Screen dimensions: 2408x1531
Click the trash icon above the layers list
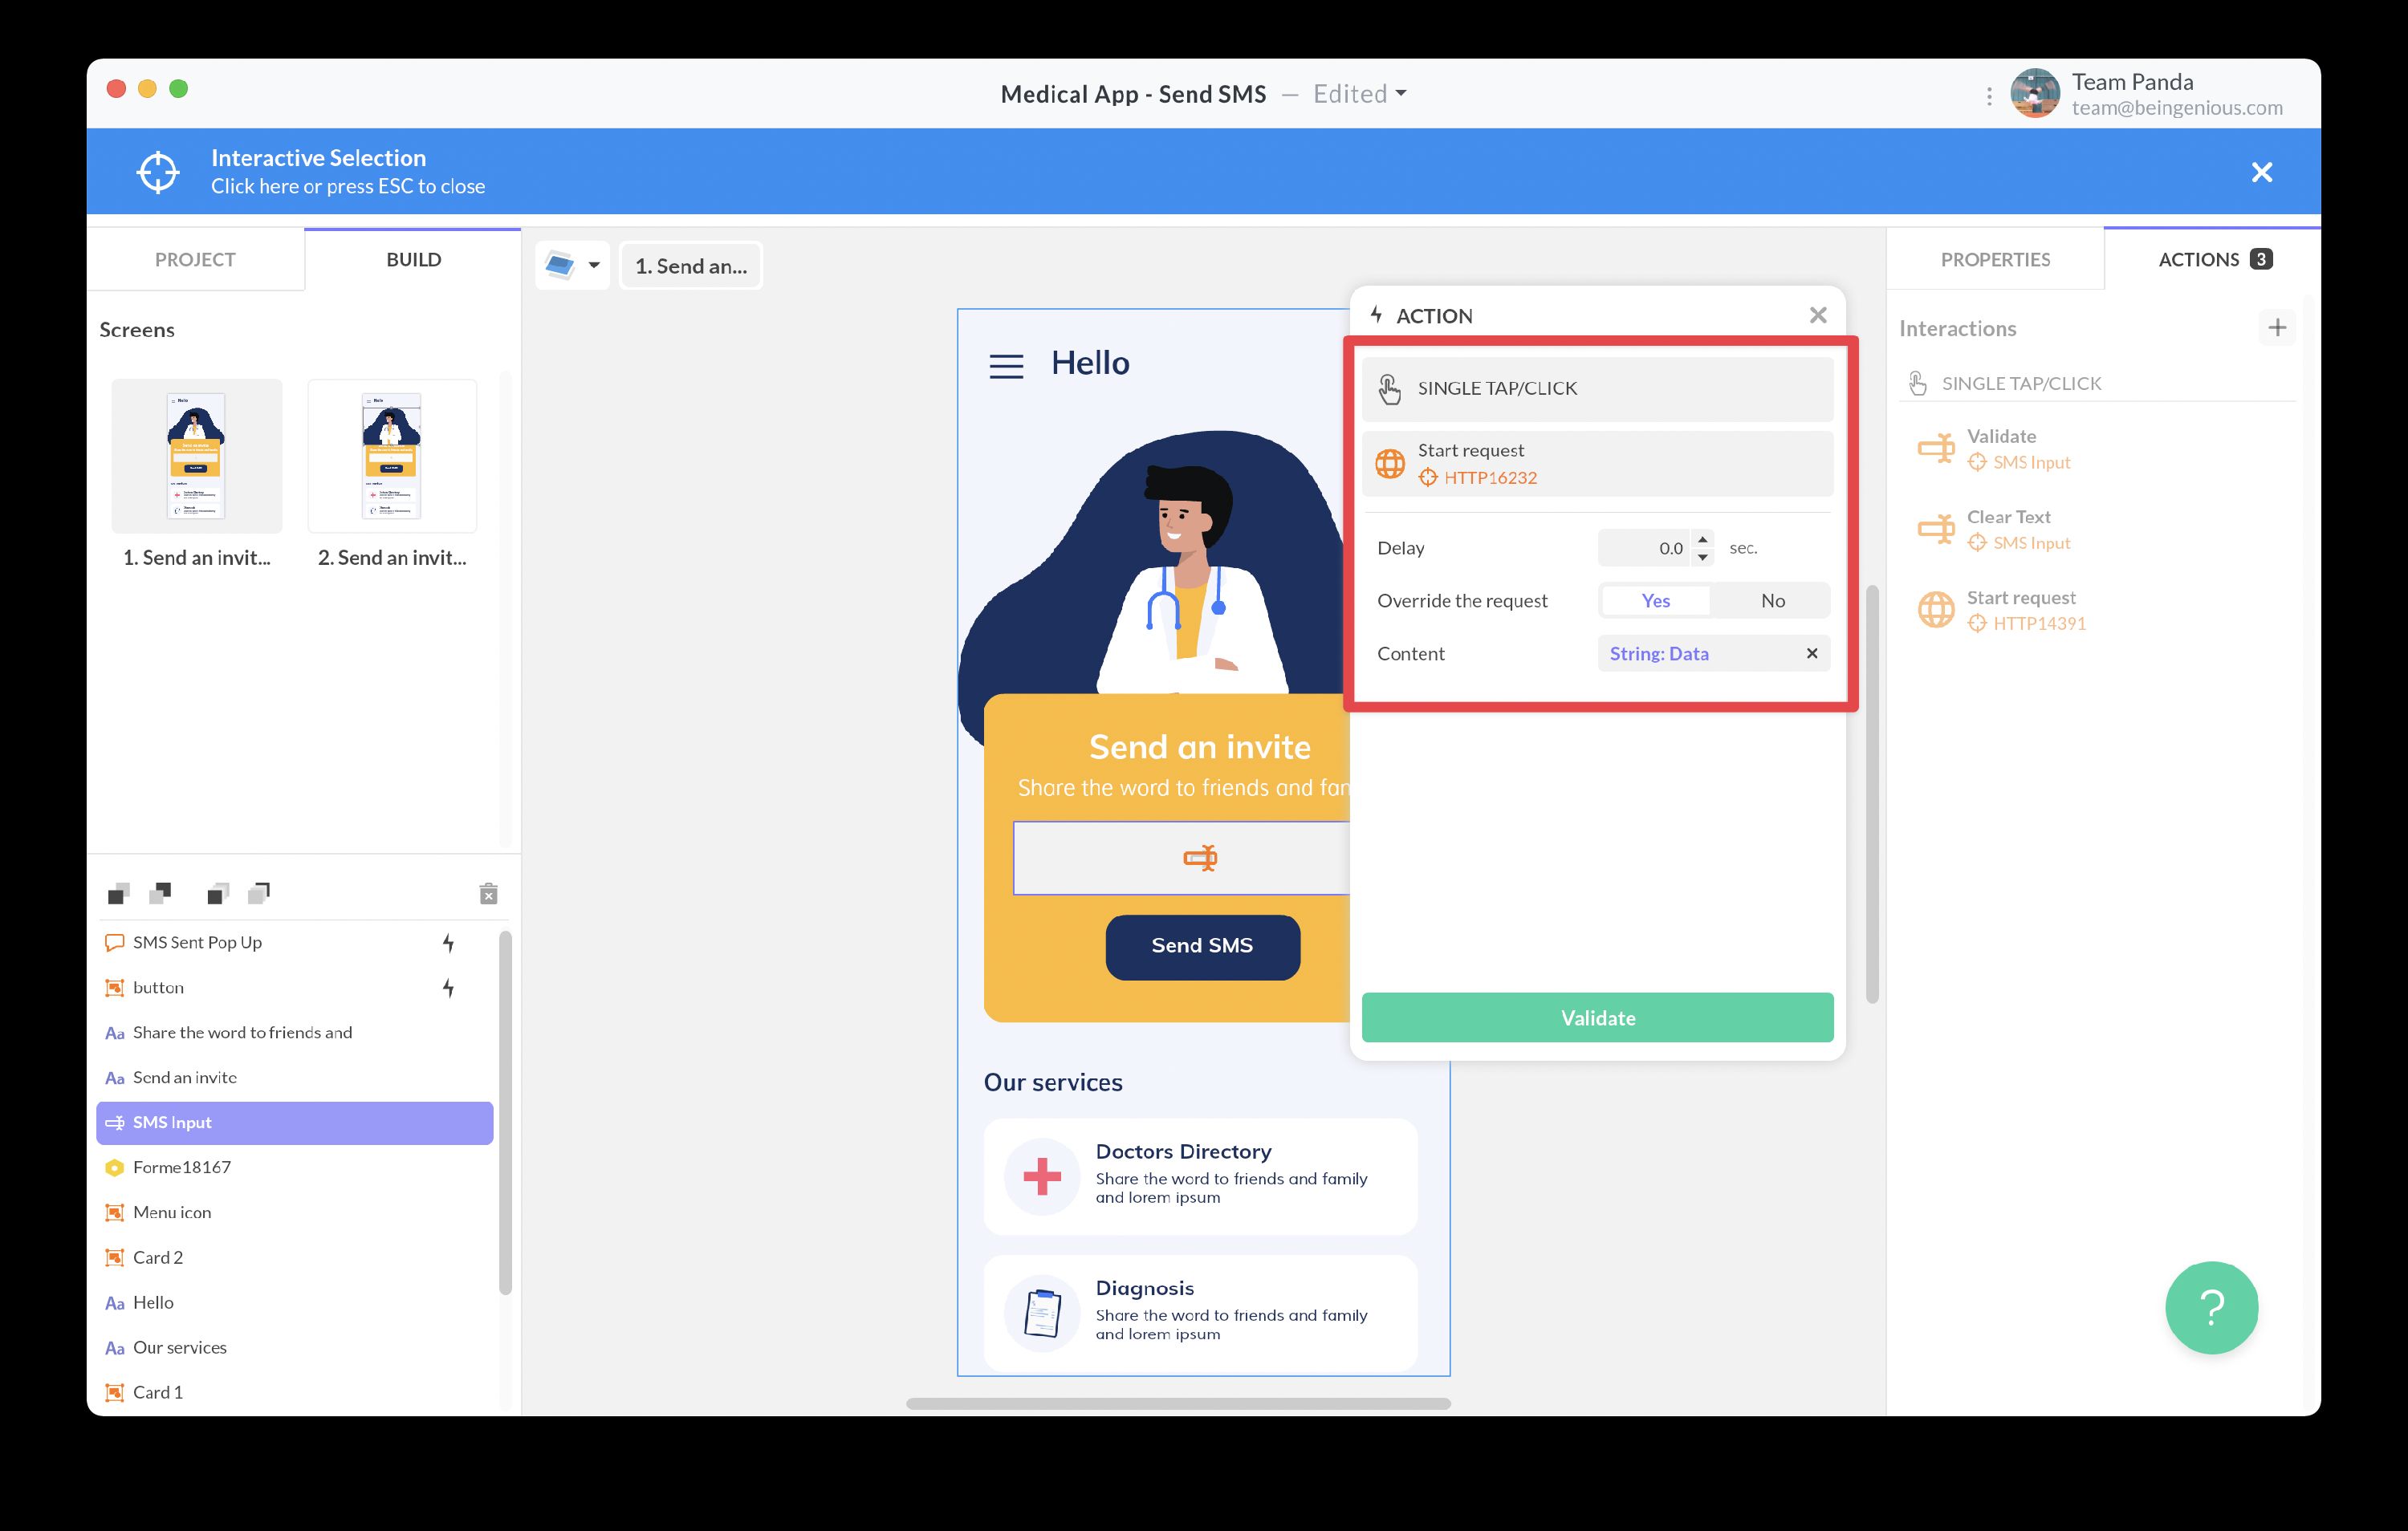tap(489, 893)
